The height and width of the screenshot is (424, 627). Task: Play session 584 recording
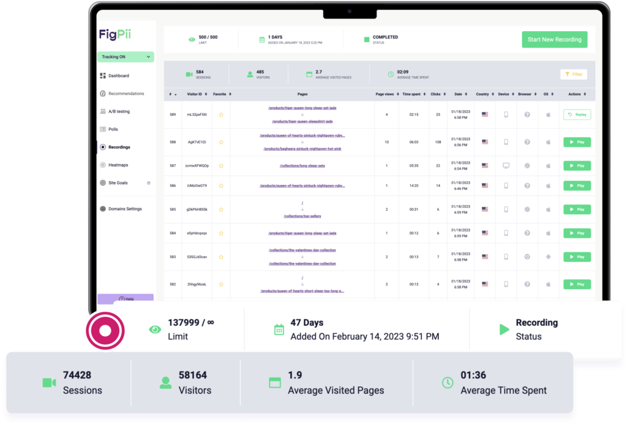coord(577,233)
